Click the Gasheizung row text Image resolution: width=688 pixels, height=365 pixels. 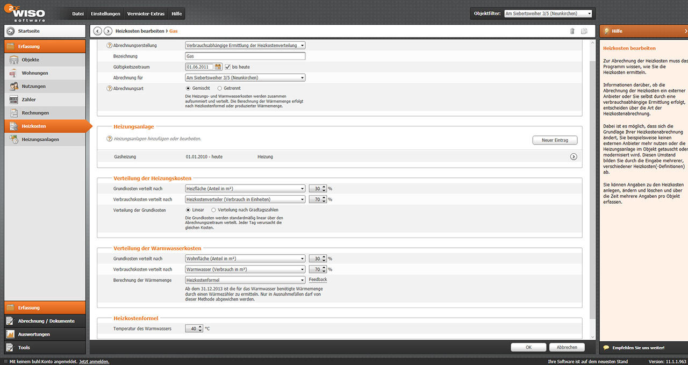click(x=125, y=156)
